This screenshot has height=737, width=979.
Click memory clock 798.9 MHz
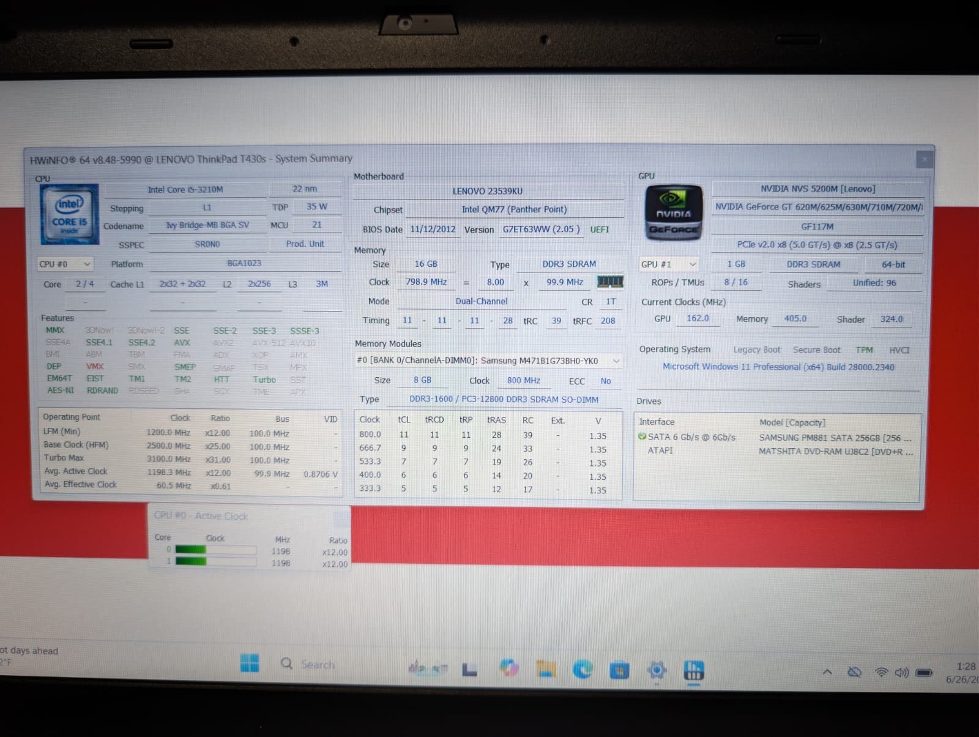click(x=426, y=282)
